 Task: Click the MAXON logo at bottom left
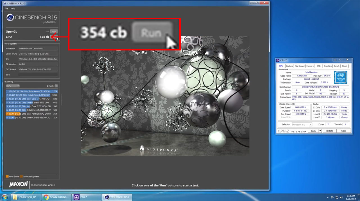tap(18, 184)
